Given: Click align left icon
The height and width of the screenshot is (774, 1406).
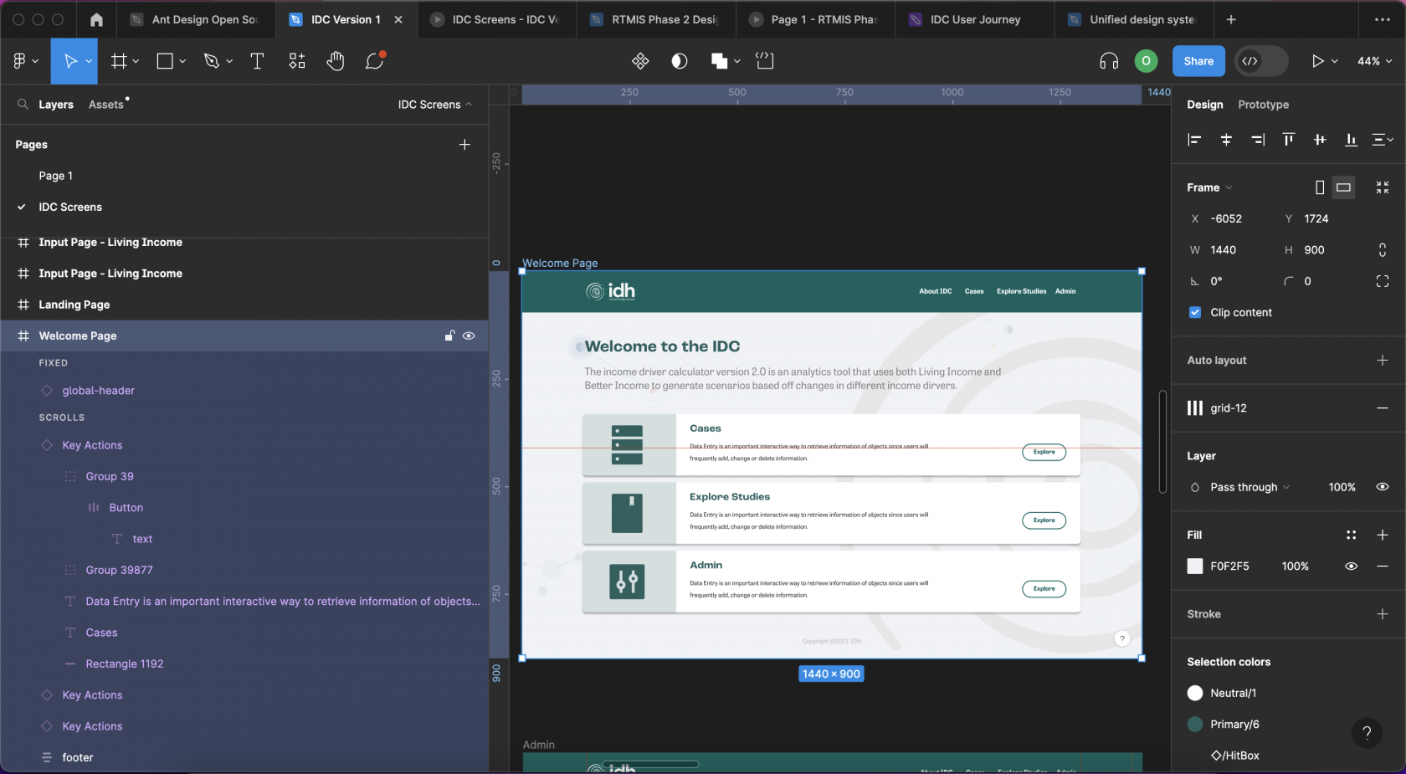Looking at the screenshot, I should tap(1194, 140).
